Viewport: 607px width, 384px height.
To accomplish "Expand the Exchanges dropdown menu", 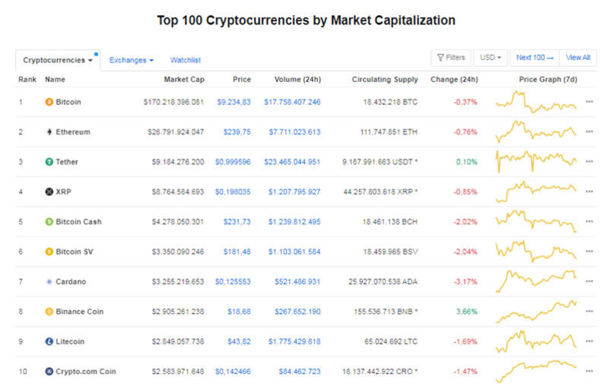I will click(x=131, y=59).
